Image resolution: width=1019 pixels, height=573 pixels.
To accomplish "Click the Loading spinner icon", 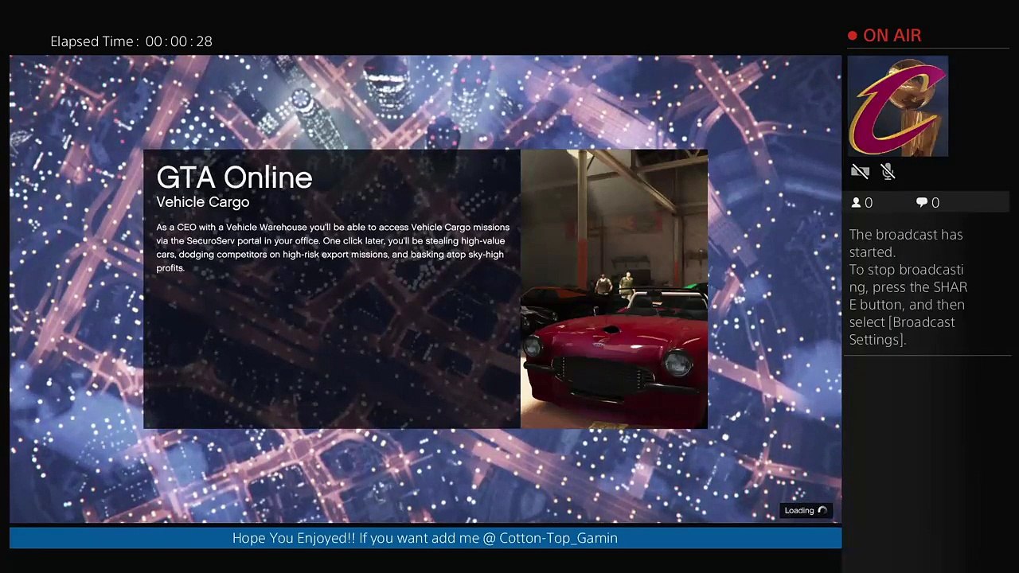I will pos(823,511).
